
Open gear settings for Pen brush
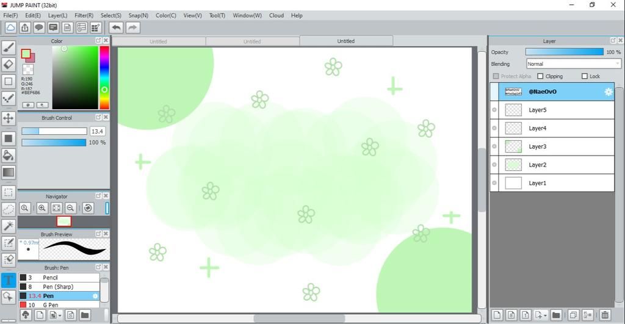(95, 296)
